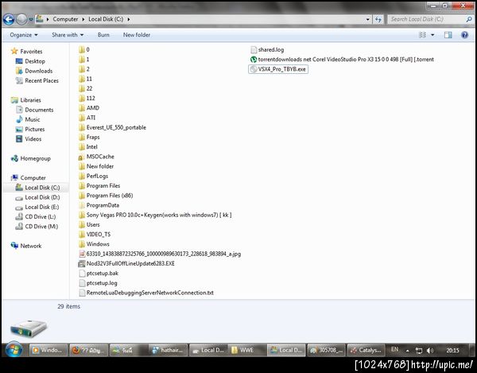Click the 20:15 taskbar clock
477x373 pixels.
[452, 350]
